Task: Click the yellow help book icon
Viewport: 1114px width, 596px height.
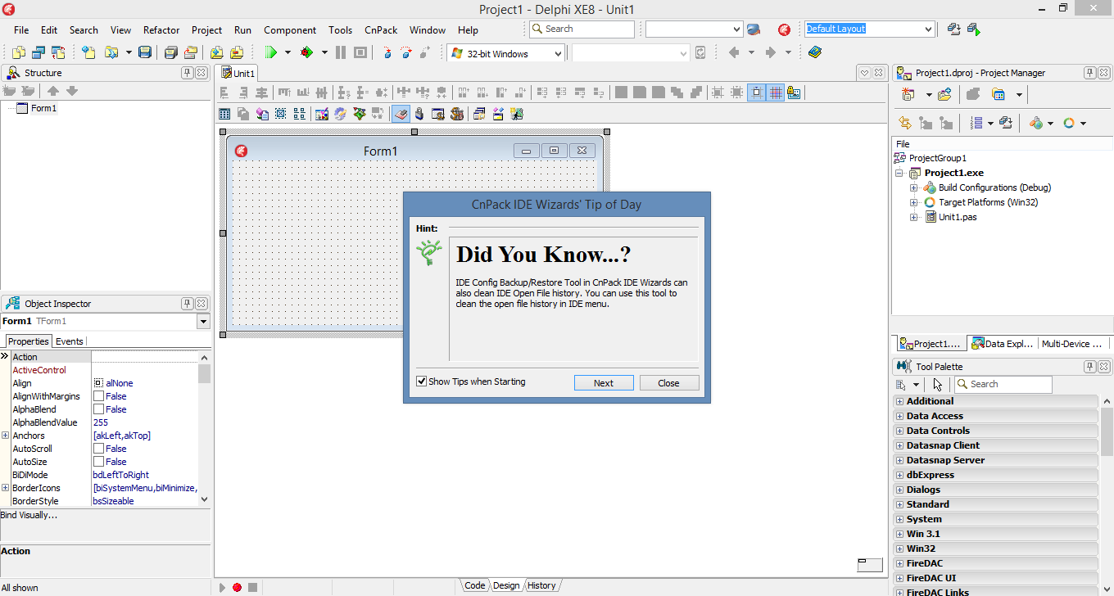Action: pos(814,52)
